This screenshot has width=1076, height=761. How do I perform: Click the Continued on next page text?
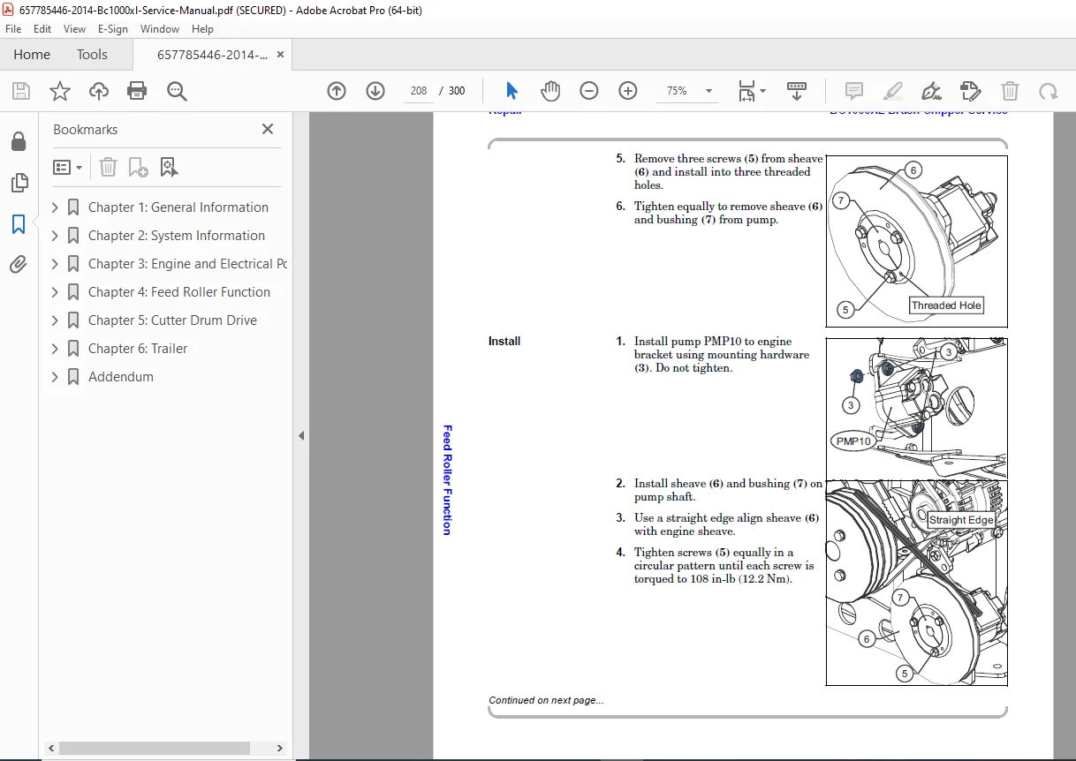coord(546,700)
